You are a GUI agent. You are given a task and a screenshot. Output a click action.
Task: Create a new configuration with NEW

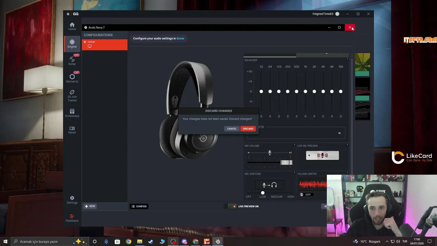pyautogui.click(x=90, y=206)
